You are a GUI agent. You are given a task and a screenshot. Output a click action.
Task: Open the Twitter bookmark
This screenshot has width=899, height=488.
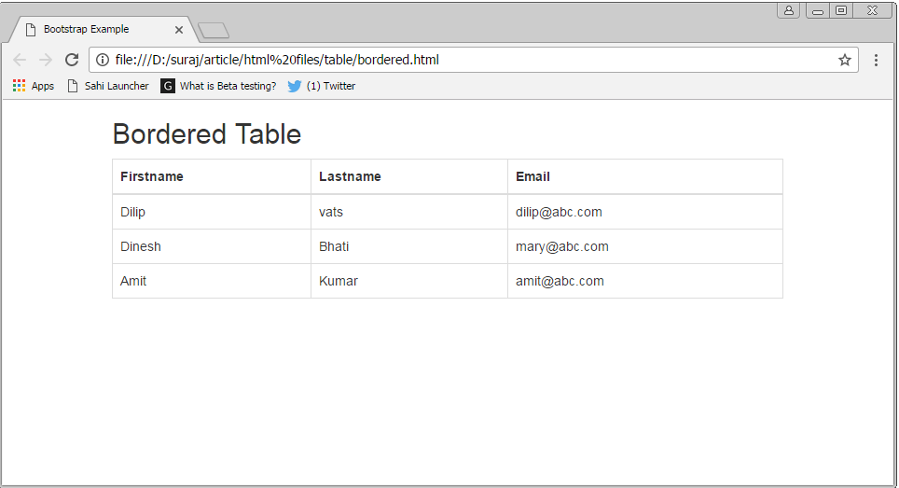(322, 86)
